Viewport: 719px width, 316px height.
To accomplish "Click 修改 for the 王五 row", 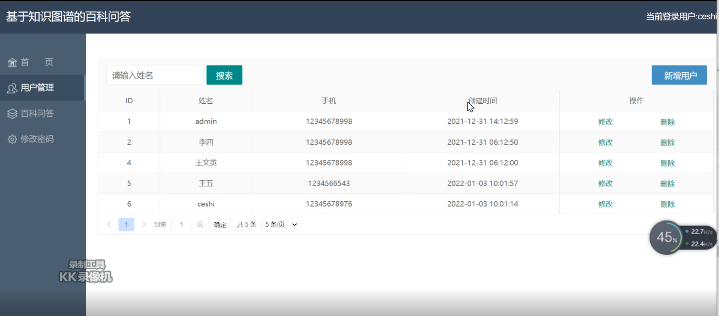I will pos(606,184).
